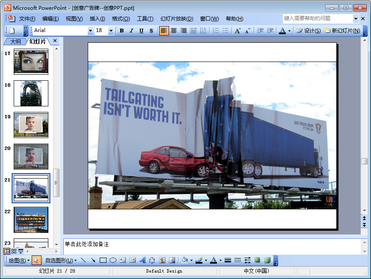The width and height of the screenshot is (371, 279).
Task: Choose the Arrow line tool
Action: pyautogui.click(x=93, y=260)
